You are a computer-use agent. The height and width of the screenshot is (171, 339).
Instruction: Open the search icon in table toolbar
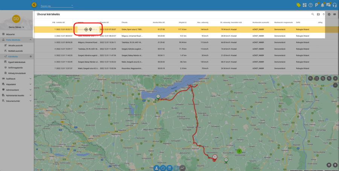(313, 14)
